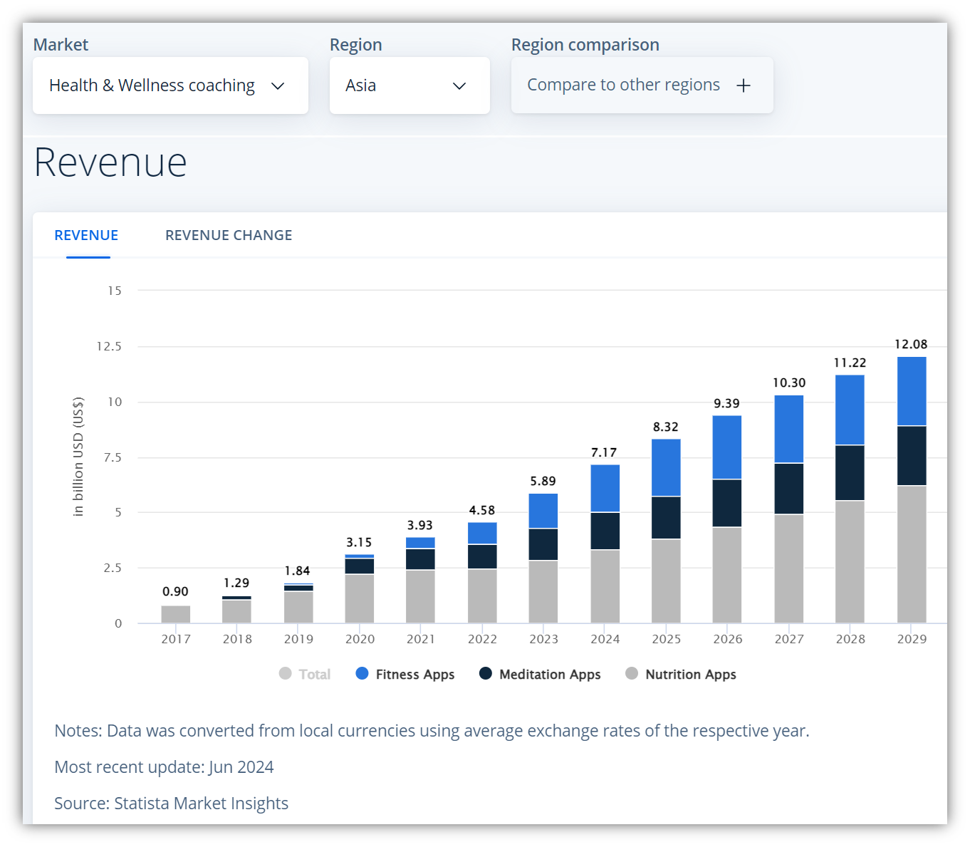
Task: Click the dark Meditation segment of 2027 bar
Action: tap(788, 489)
